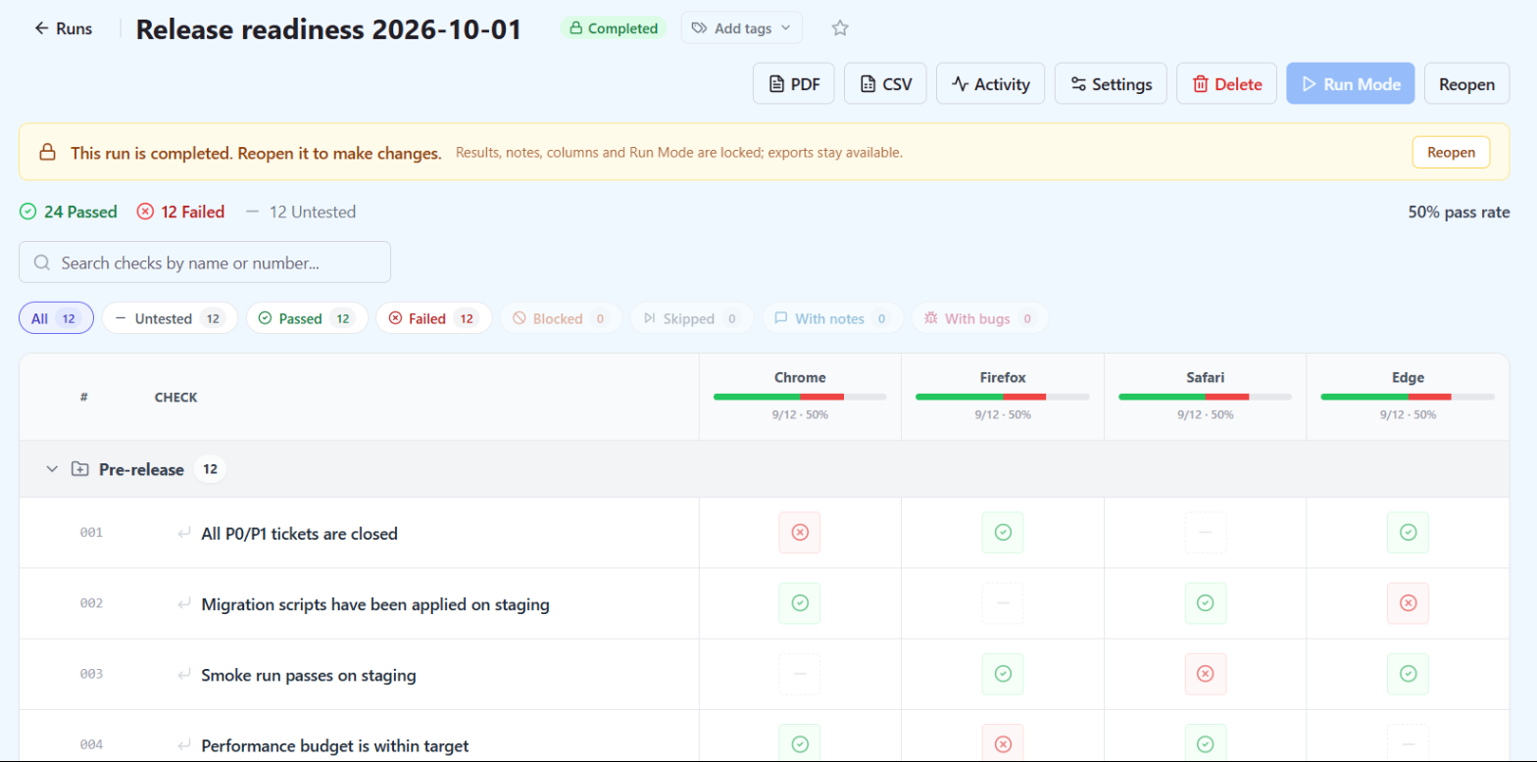Viewport: 1537px width, 762px height.
Task: Export the run as PDF
Action: click(x=794, y=83)
